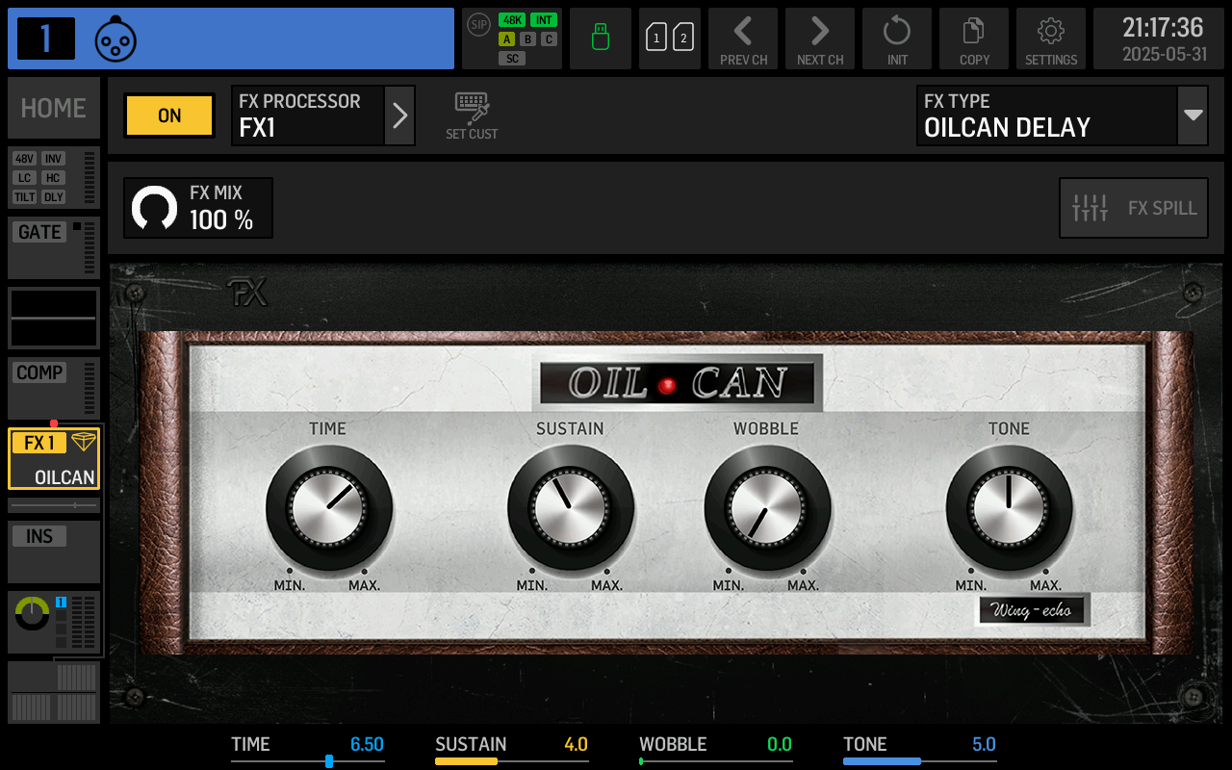Click the XLR input icon on channel 1
Image resolution: width=1232 pixels, height=770 pixels.
click(115, 38)
